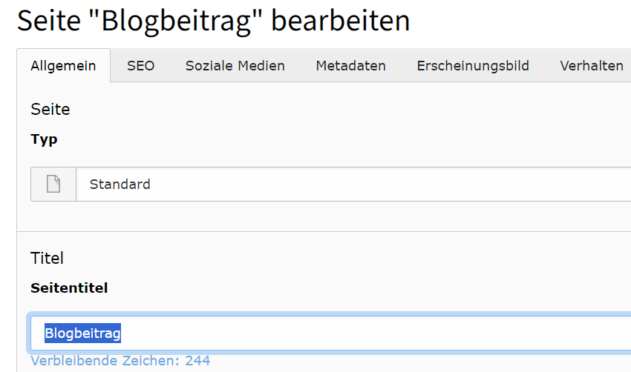The image size is (631, 372).
Task: Switch to the Allgemein tab
Action: point(63,65)
